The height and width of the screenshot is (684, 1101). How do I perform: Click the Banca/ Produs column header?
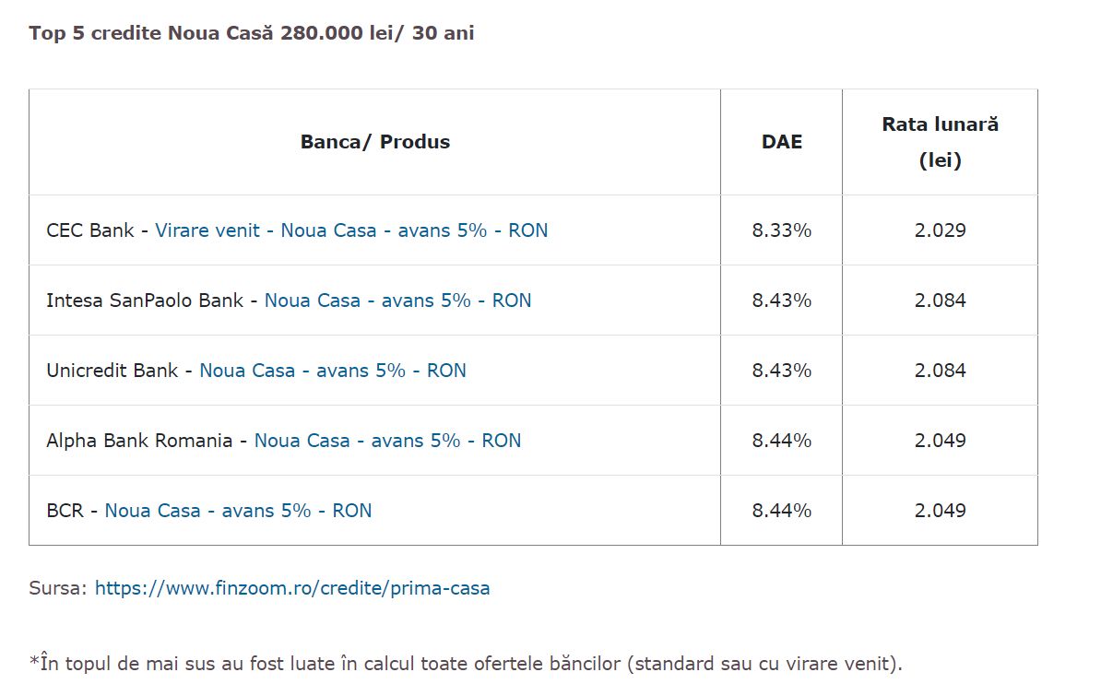[x=375, y=142]
